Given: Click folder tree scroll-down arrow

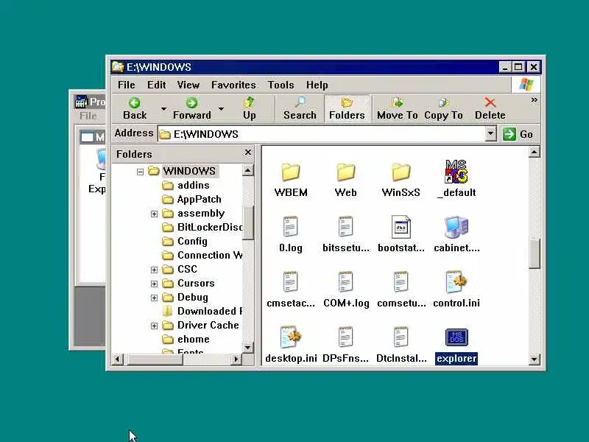Looking at the screenshot, I should pyautogui.click(x=248, y=347).
